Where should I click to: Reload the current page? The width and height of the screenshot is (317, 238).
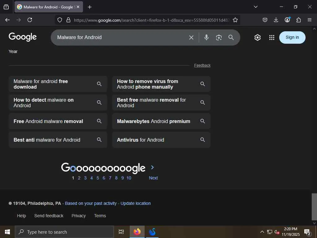(x=30, y=20)
